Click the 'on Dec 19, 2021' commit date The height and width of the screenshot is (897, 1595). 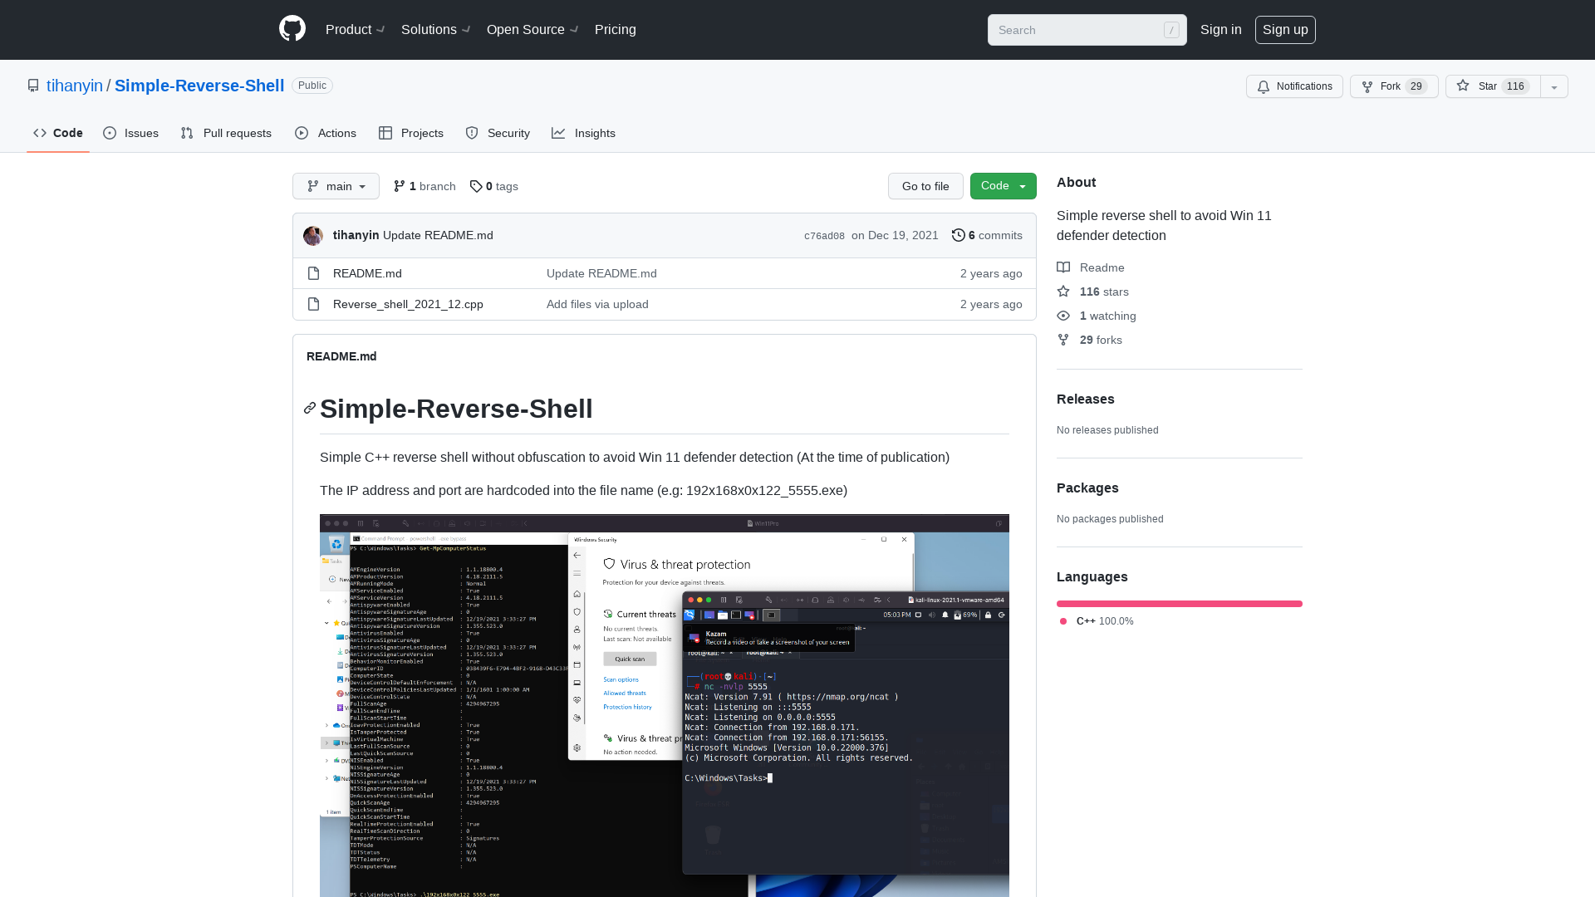pos(895,235)
